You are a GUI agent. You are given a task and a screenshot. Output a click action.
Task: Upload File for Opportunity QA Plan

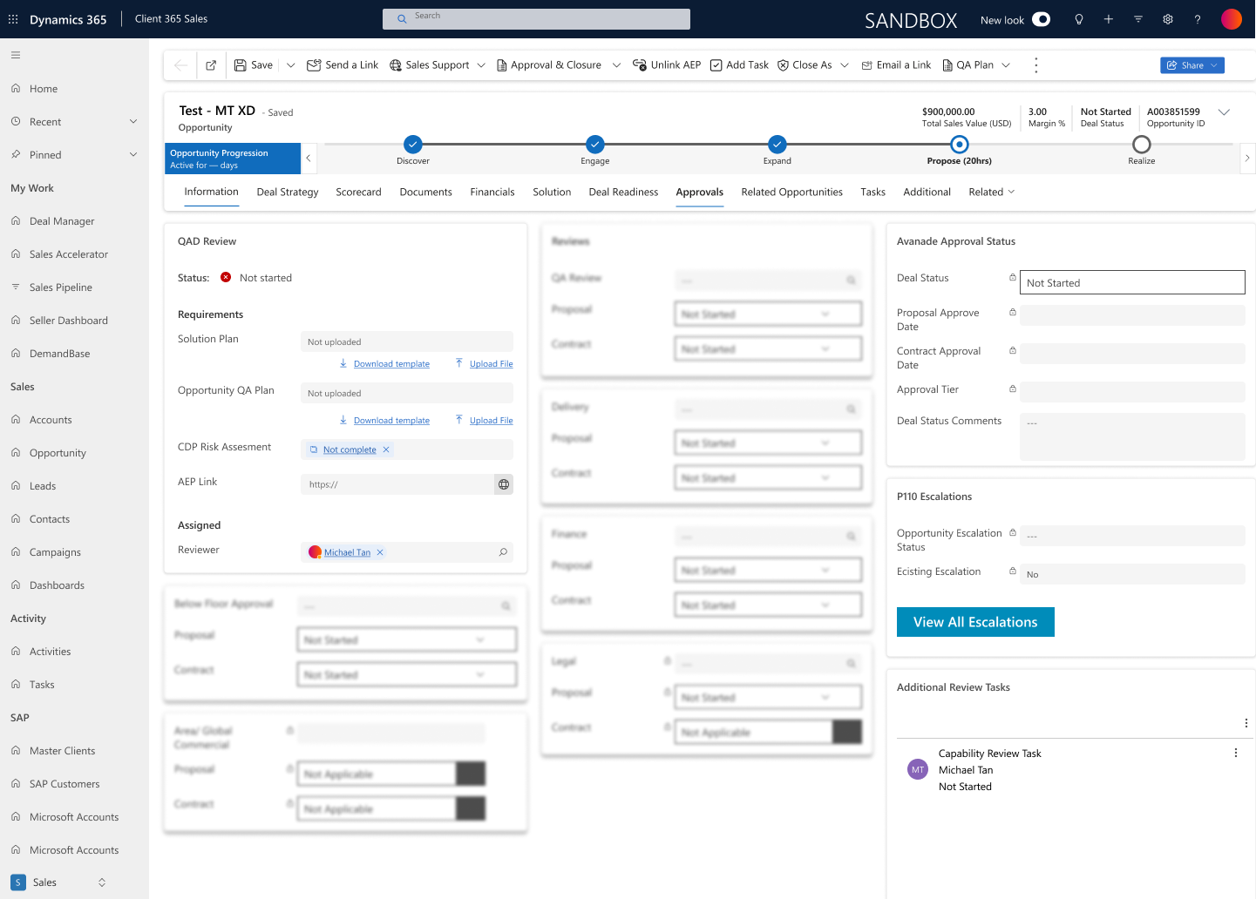[484, 420]
